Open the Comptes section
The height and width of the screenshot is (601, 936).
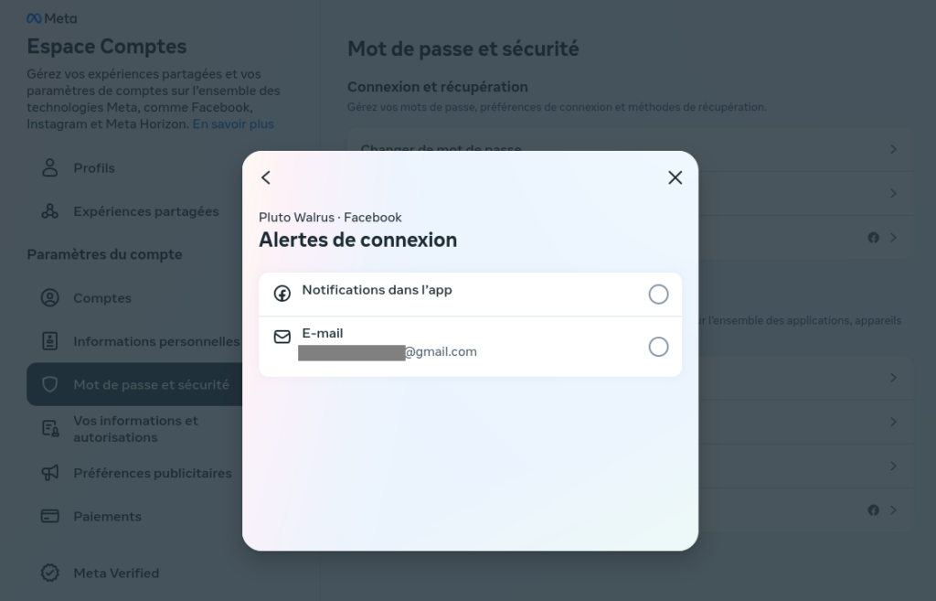point(102,297)
